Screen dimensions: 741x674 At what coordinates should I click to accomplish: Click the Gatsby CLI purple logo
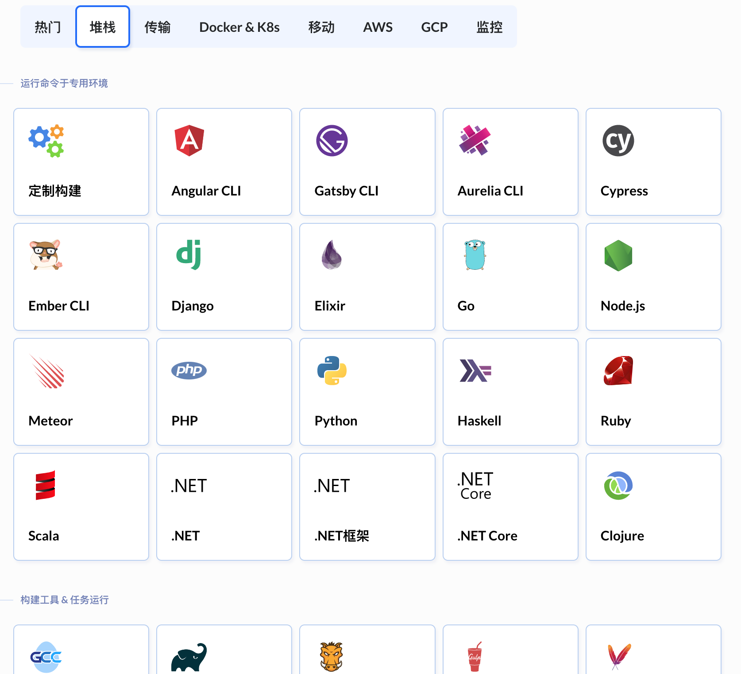tap(332, 141)
